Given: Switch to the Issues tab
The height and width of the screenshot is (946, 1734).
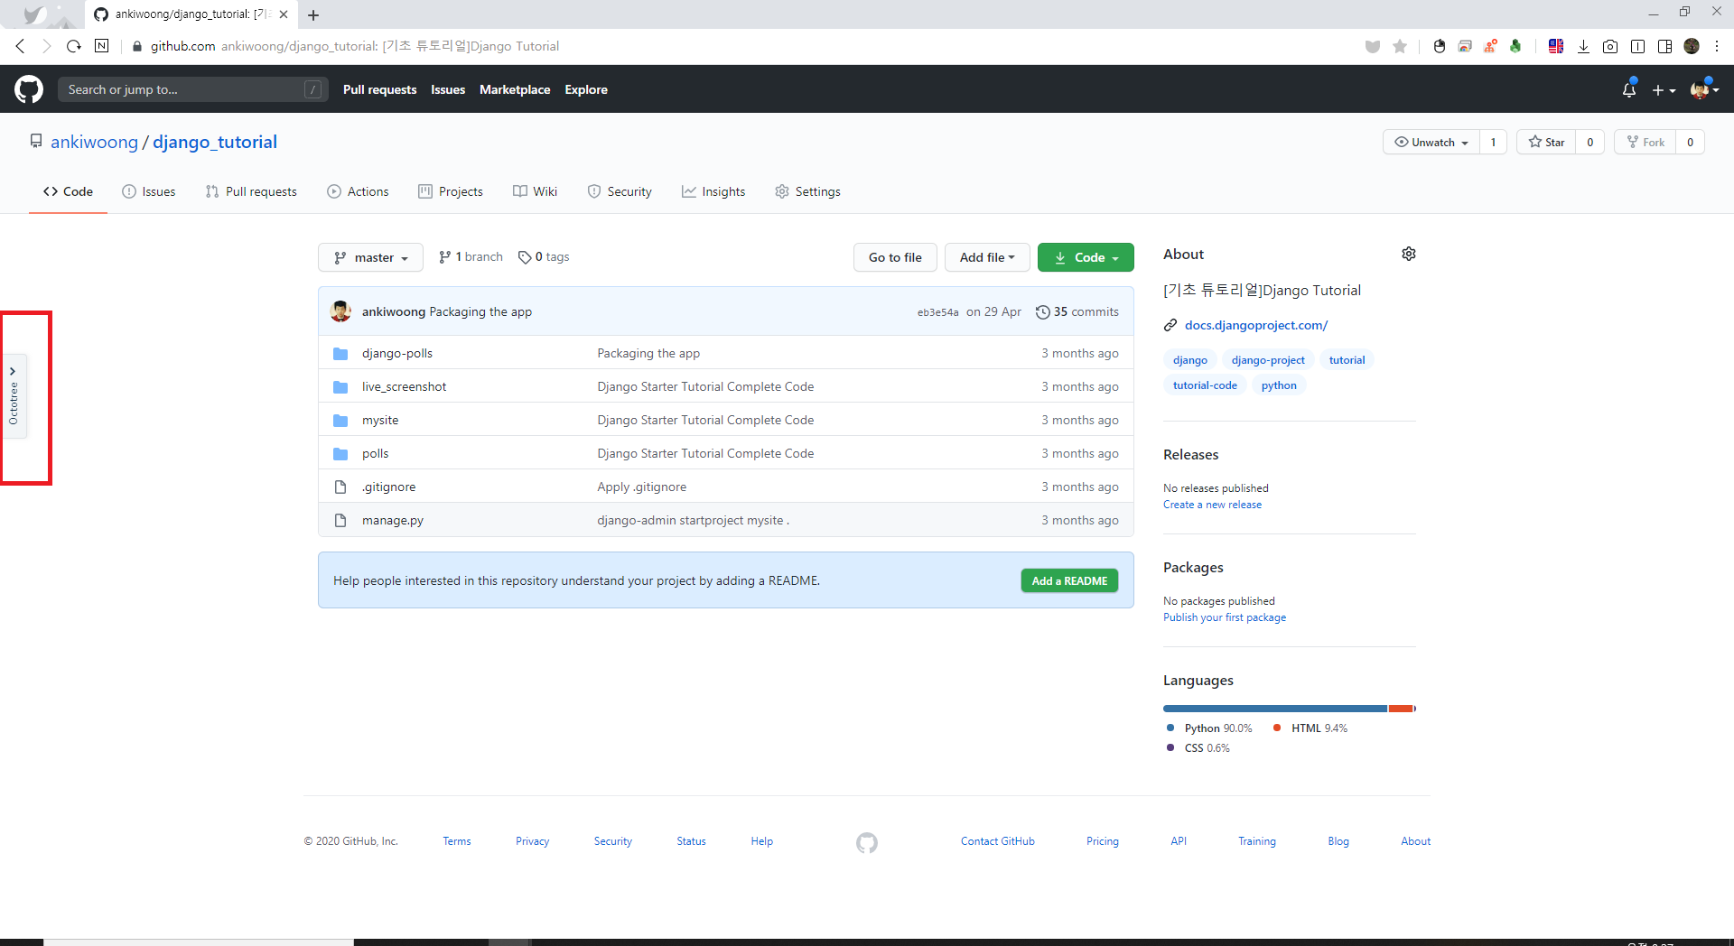Looking at the screenshot, I should point(149,191).
